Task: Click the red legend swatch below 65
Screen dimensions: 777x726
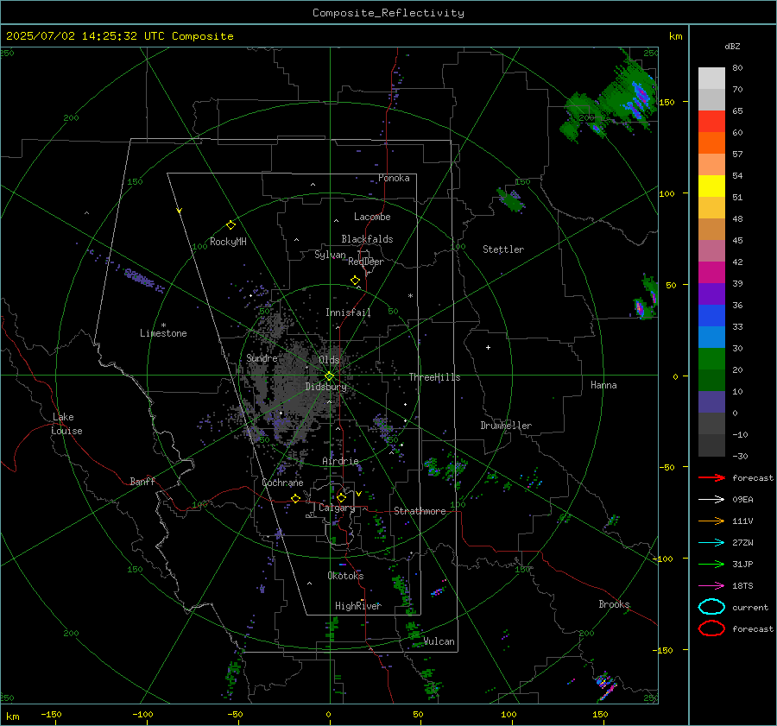Action: coord(711,121)
